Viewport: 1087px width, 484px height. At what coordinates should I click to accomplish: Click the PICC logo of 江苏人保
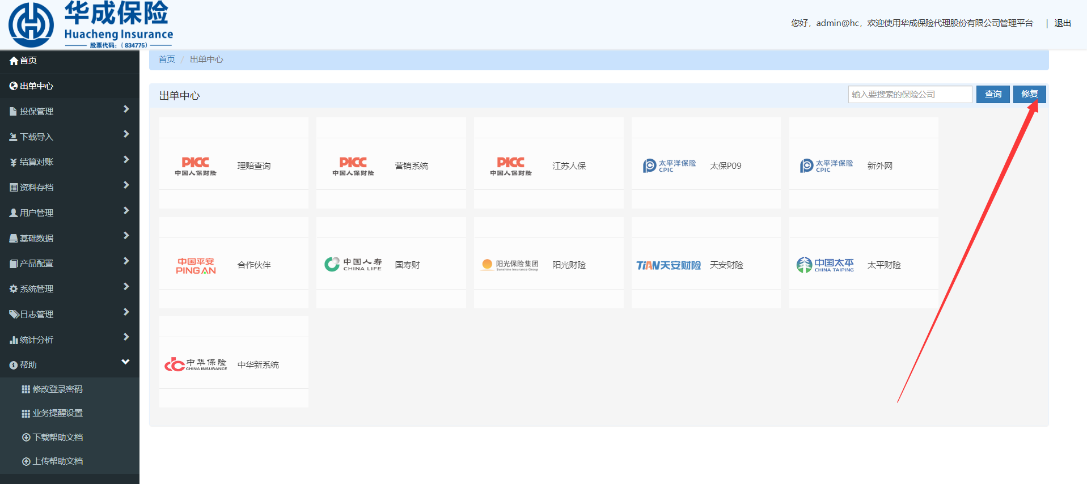click(511, 166)
